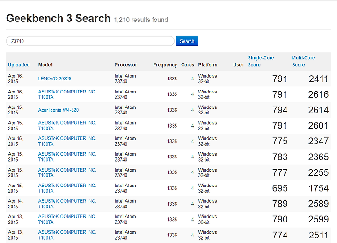Focus the search field containing Z3740

(x=90, y=41)
